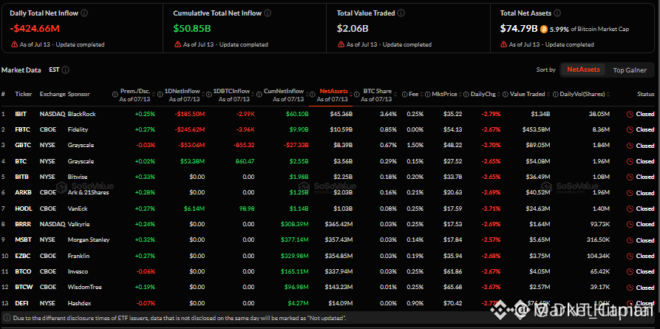This screenshot has height=329, width=660.
Task: Click the $6.14M net inflow cell
Action: click(x=194, y=208)
